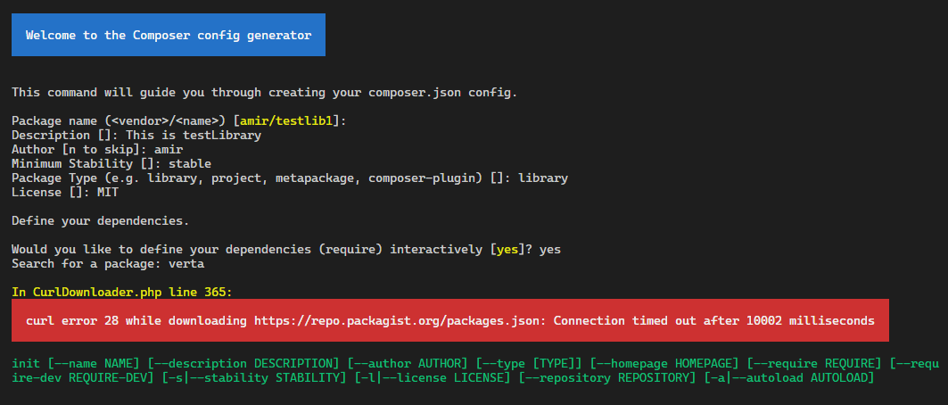Click the yellow "yes" default in brackets
Screen dimensions: 948x405
[x=507, y=249]
